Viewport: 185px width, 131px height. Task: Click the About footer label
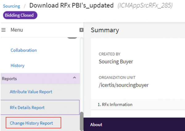[x=96, y=125]
